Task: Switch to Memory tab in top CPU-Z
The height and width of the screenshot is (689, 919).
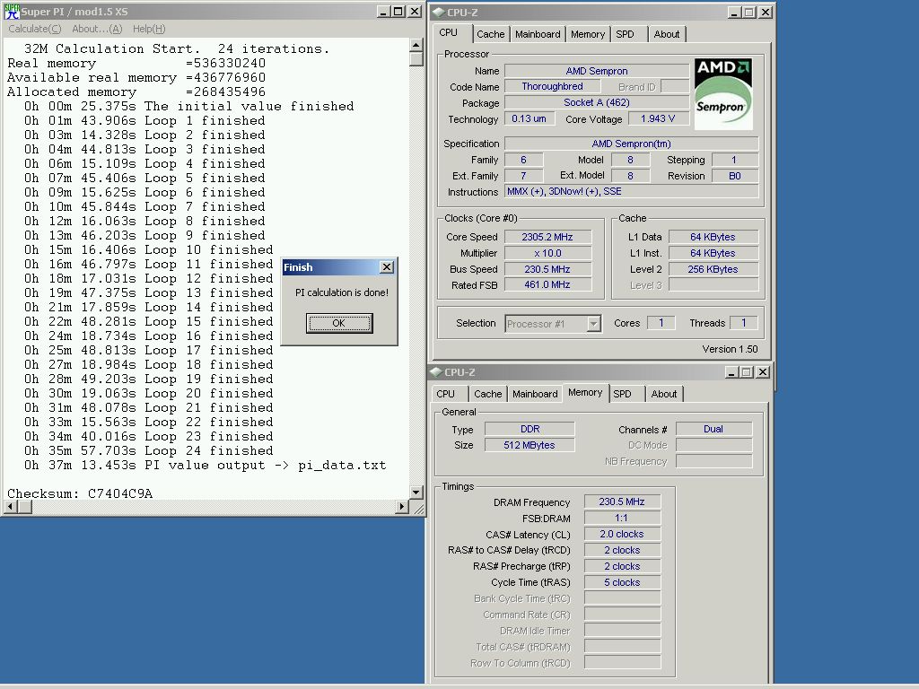Action: tap(587, 34)
